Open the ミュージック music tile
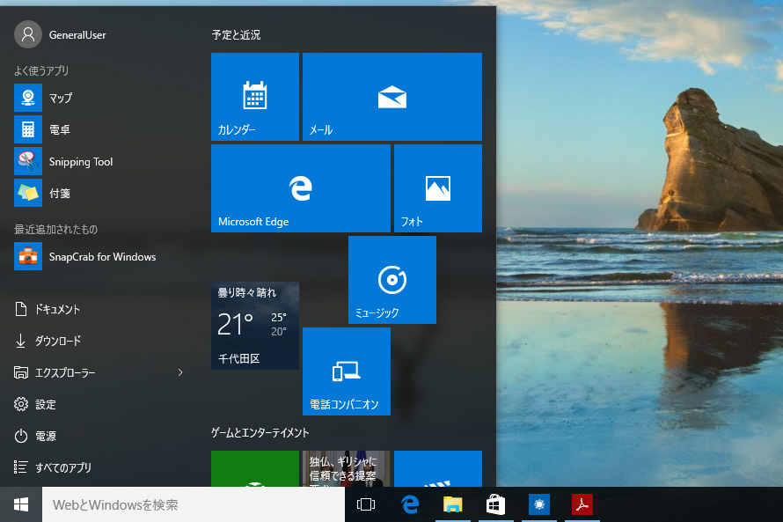The height and width of the screenshot is (522, 783). (392, 280)
